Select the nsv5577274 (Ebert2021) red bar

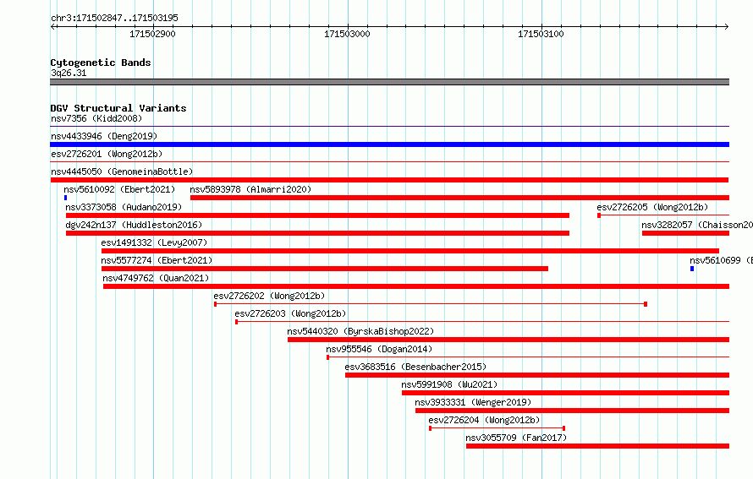pyautogui.click(x=325, y=269)
